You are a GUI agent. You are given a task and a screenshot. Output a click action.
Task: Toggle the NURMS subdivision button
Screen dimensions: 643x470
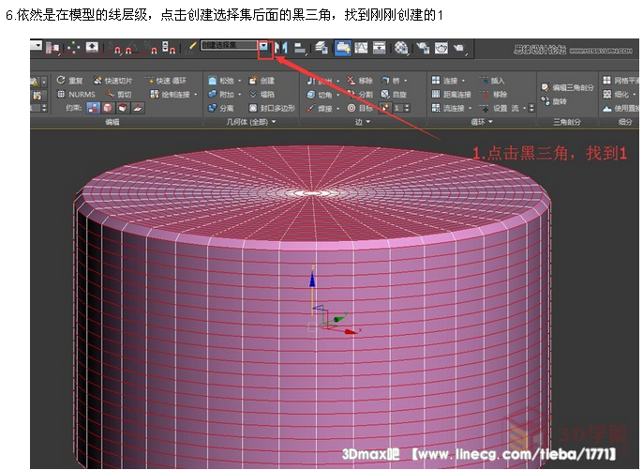pyautogui.click(x=76, y=94)
